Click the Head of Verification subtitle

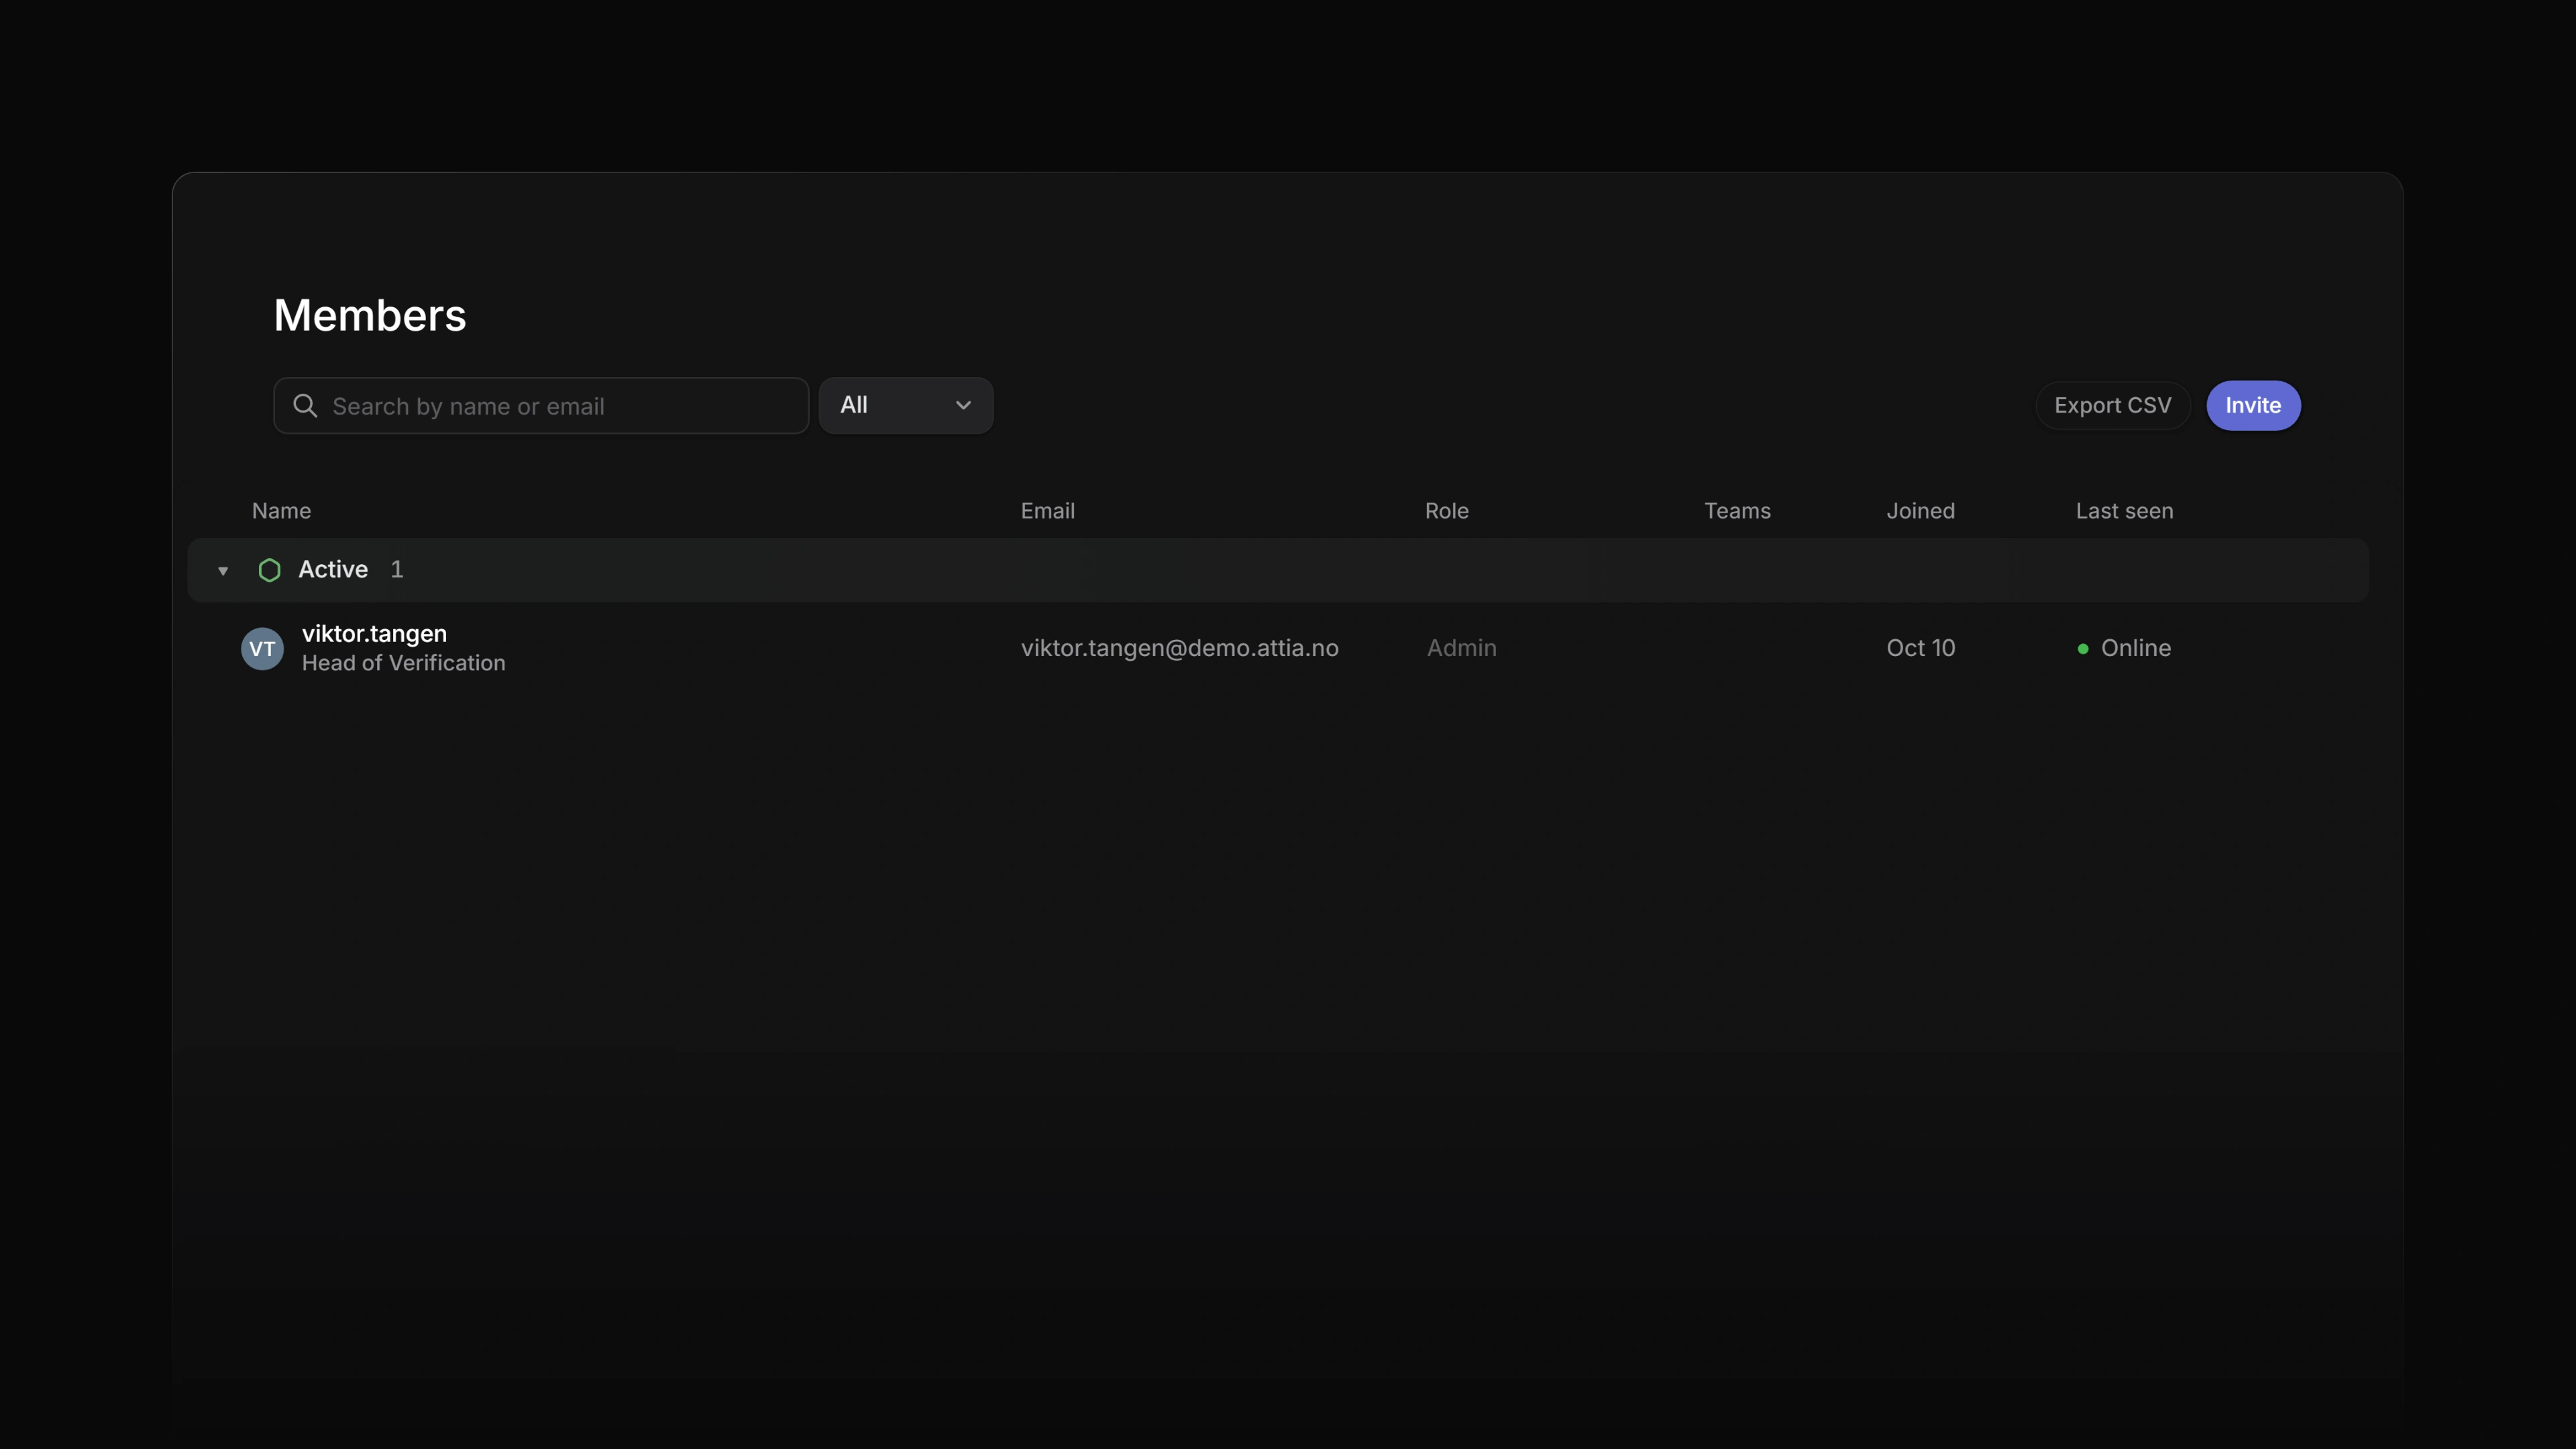point(403,663)
